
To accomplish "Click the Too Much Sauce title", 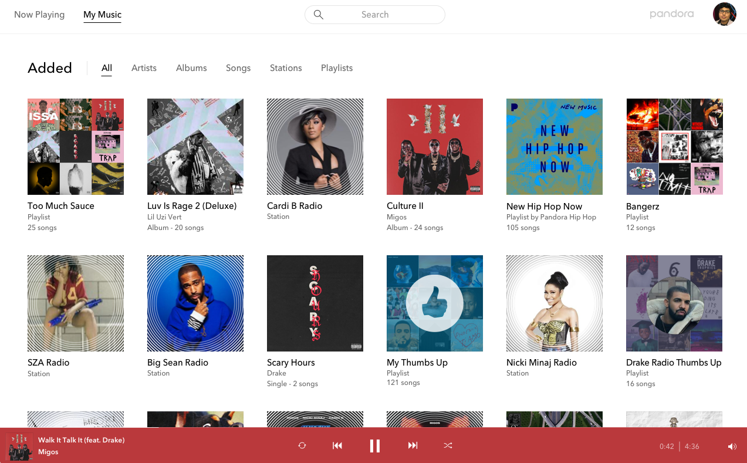I will click(61, 206).
